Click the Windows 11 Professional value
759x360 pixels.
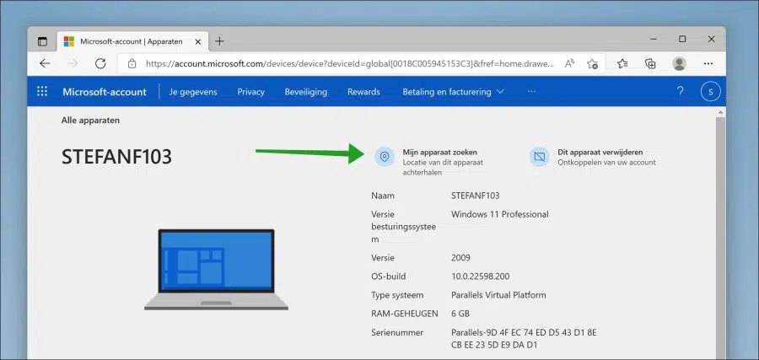pos(499,214)
